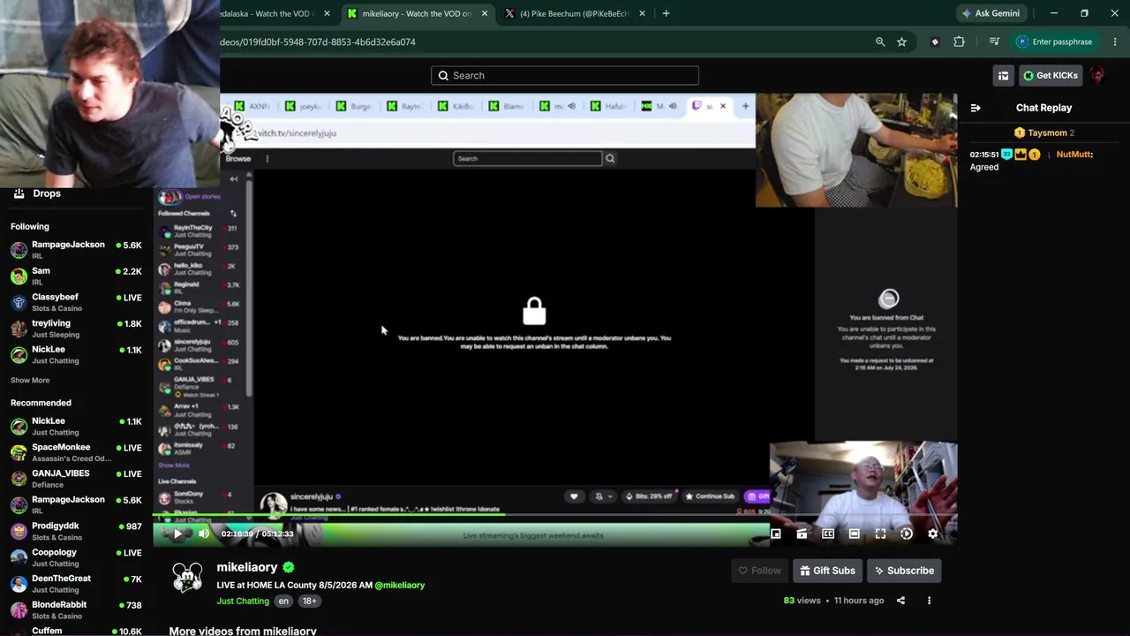The image size is (1130, 636).
Task: Open the dashboard icon beside Get KICKs
Action: 1003,75
